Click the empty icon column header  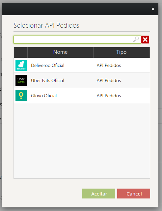click(20, 52)
